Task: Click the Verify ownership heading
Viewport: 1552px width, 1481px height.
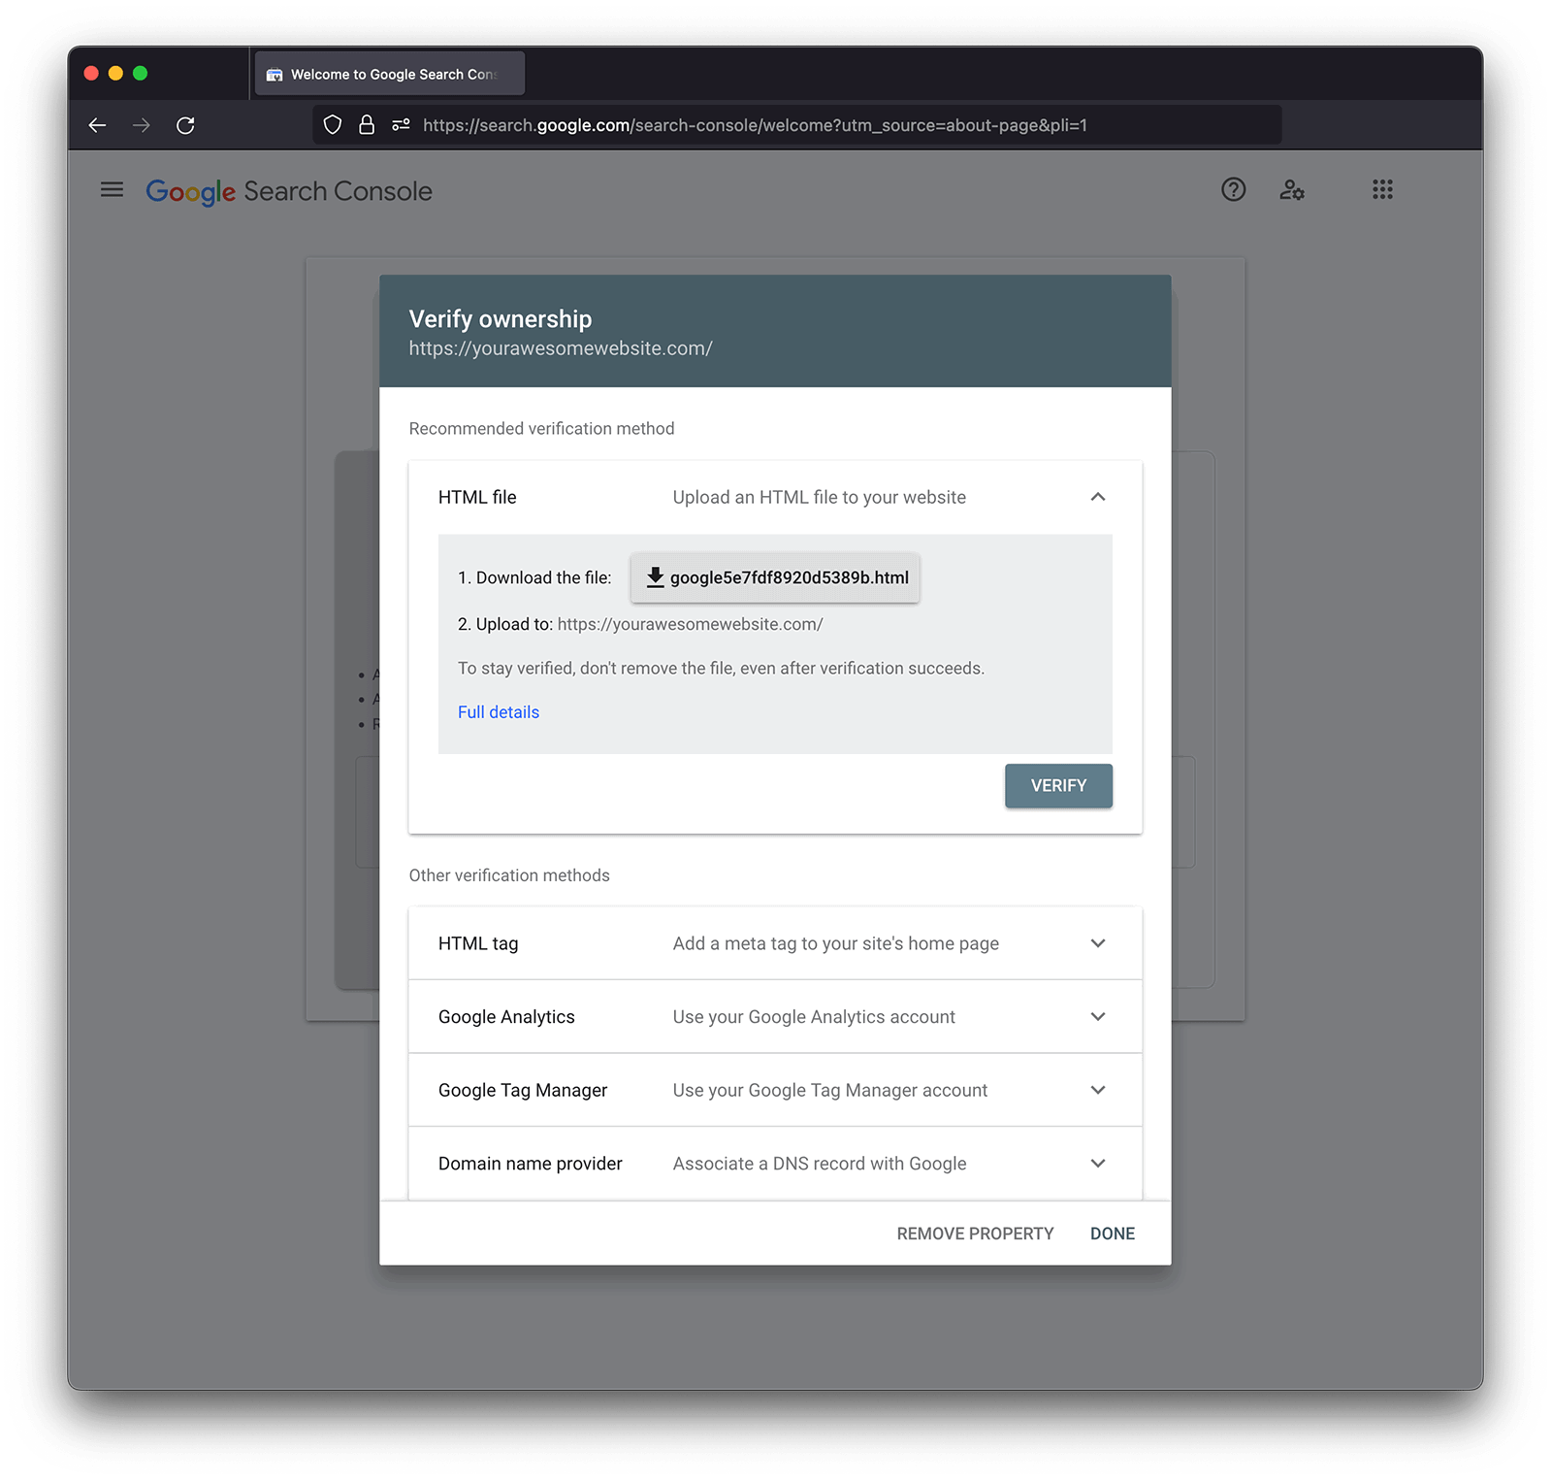Action: point(501,319)
